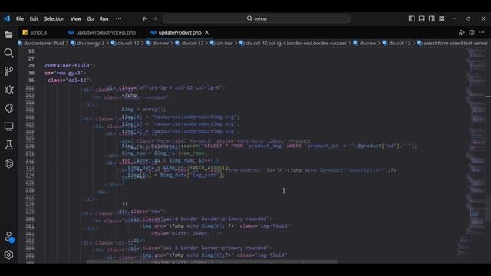This screenshot has width=491, height=276.
Task: Toggle the bottom panel layout icon
Action: [422, 18]
